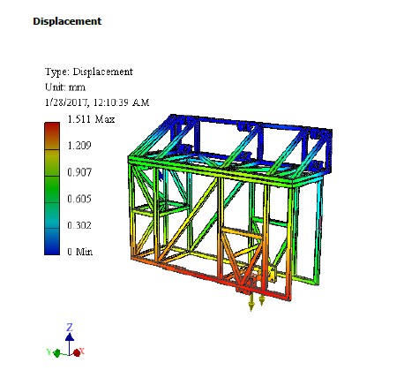Image resolution: width=419 pixels, height=378 pixels.
Task: Click the red top segment of color bar
Action: (52, 136)
